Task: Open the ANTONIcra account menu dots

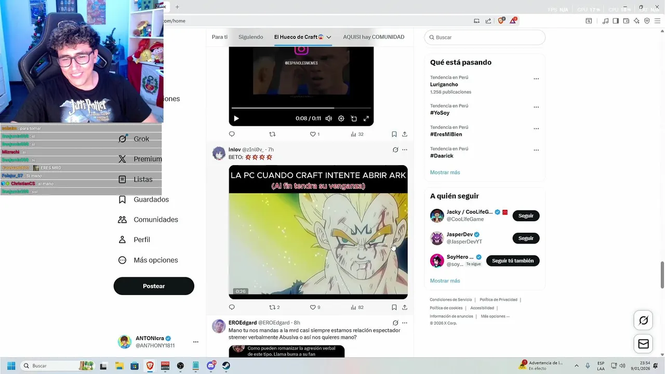Action: tap(196, 342)
